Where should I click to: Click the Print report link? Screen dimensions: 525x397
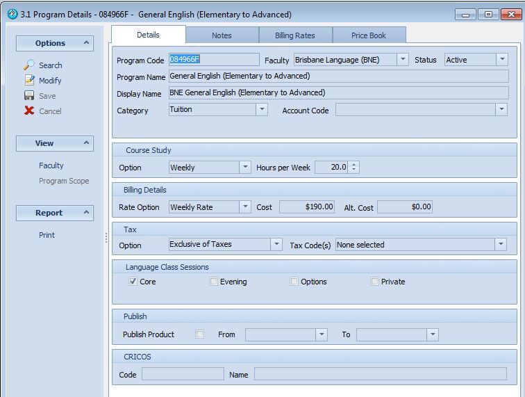click(x=47, y=235)
